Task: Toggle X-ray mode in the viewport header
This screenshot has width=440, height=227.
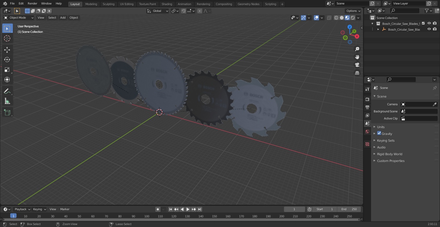Action: 329,18
